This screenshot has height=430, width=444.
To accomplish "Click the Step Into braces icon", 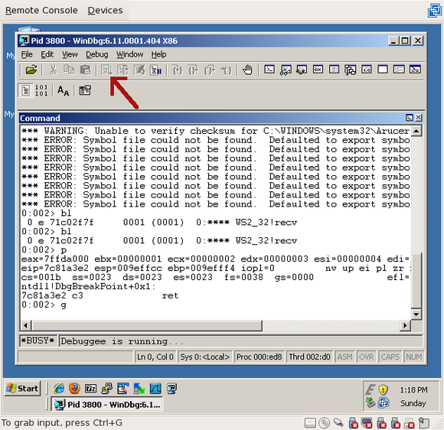I will tap(178, 70).
